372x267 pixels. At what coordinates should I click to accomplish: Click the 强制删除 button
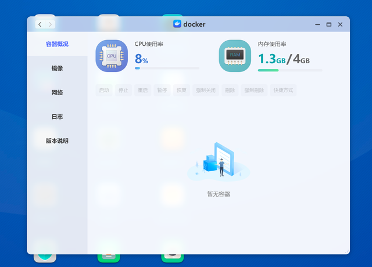pyautogui.click(x=254, y=91)
